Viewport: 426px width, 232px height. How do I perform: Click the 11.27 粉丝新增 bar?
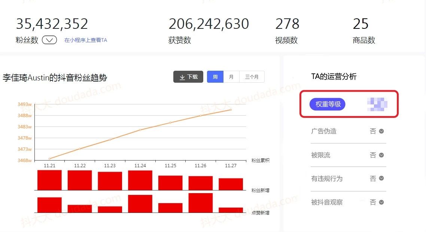coord(231,184)
